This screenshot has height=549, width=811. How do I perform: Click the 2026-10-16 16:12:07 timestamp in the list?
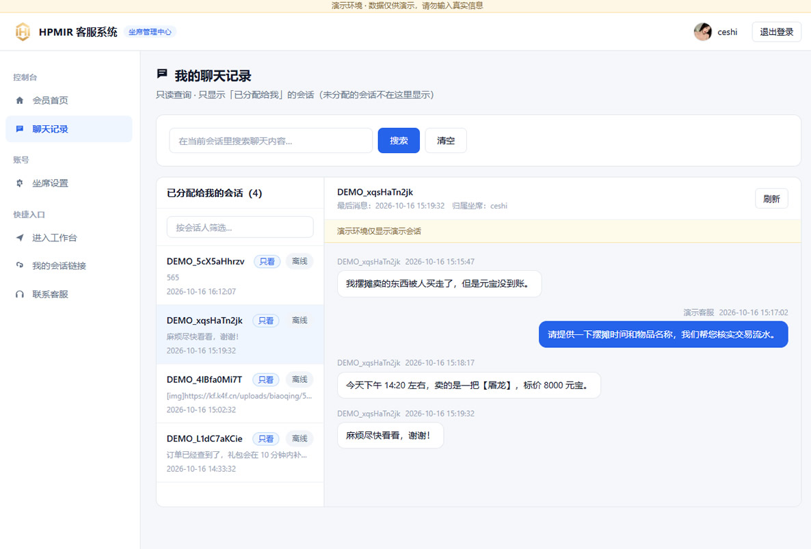point(201,291)
